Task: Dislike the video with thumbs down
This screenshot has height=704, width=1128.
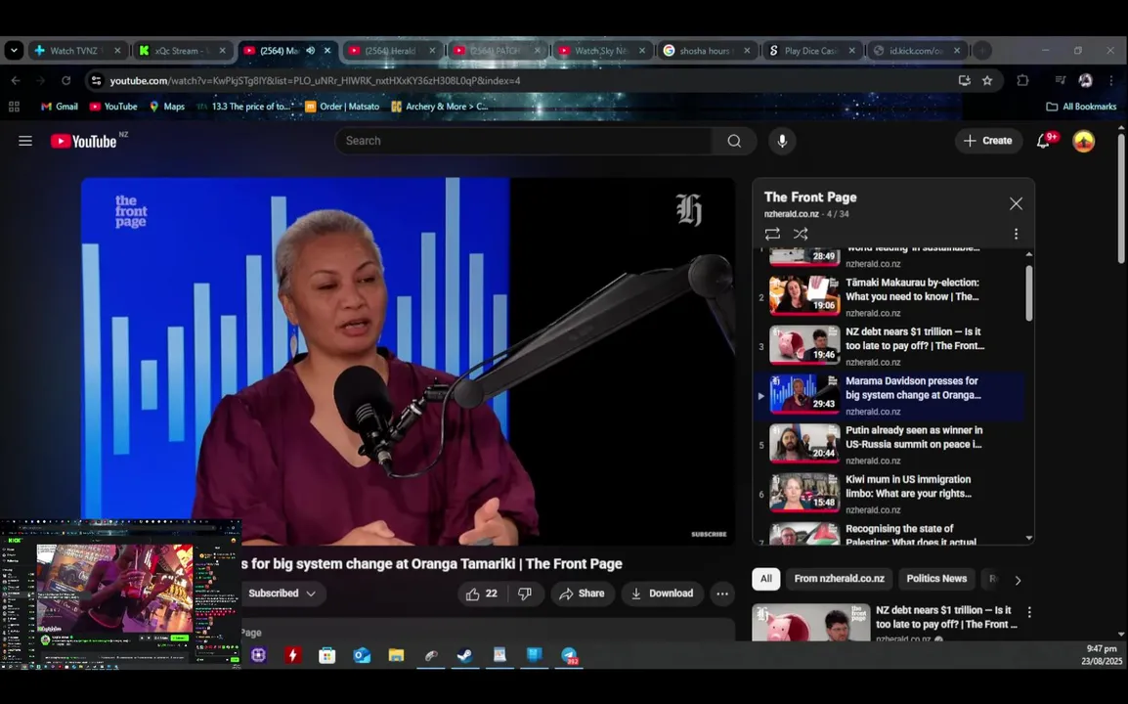Action: click(525, 594)
